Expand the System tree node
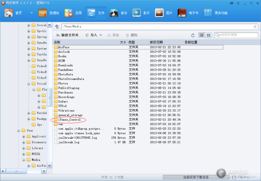The image size is (261, 181). pyautogui.click(x=29, y=49)
